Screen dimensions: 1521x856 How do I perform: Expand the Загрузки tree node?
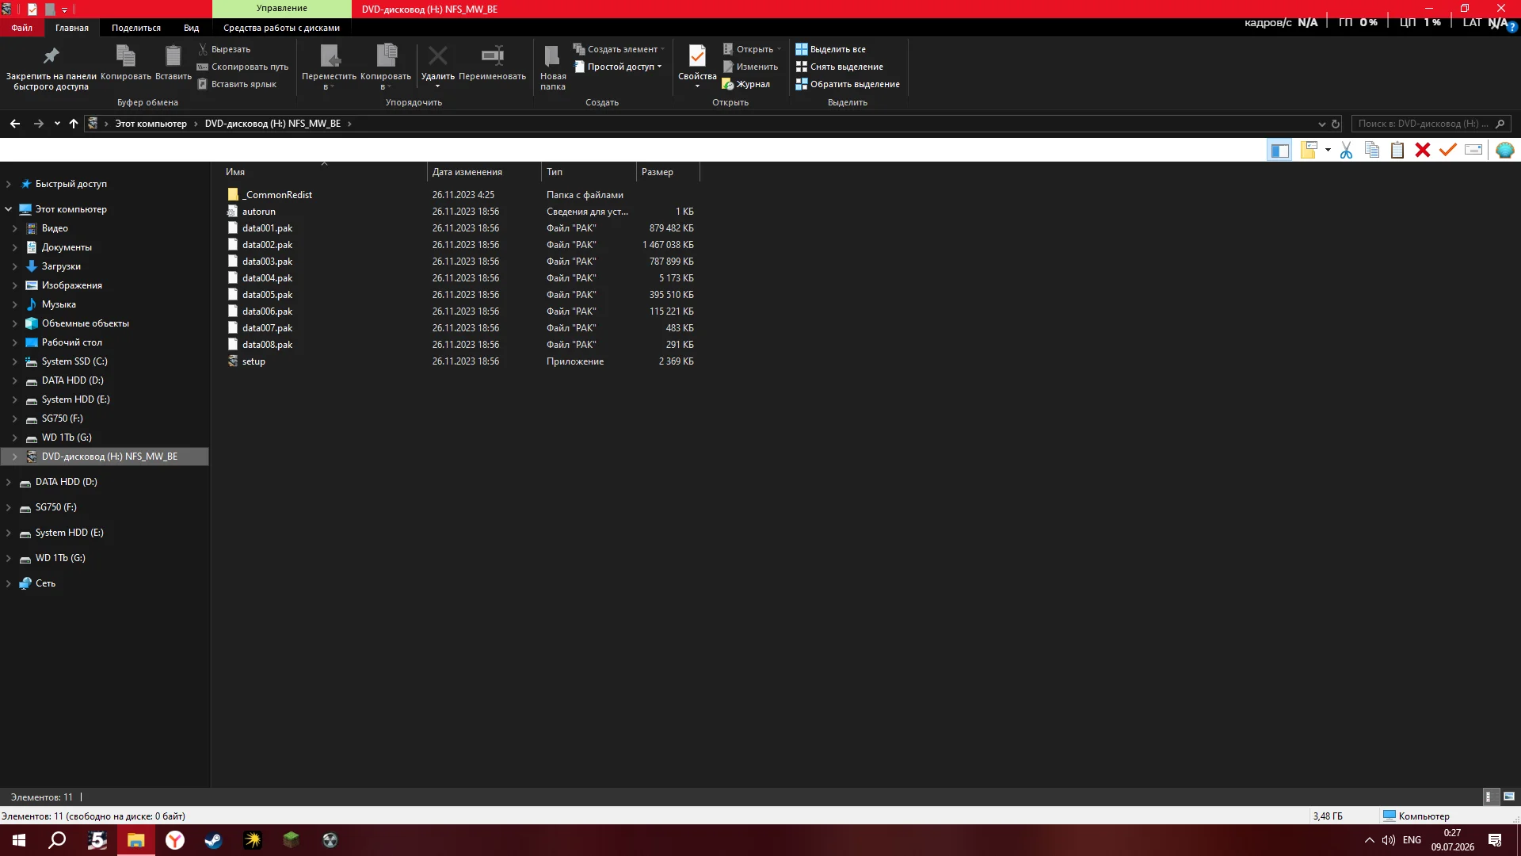click(15, 266)
